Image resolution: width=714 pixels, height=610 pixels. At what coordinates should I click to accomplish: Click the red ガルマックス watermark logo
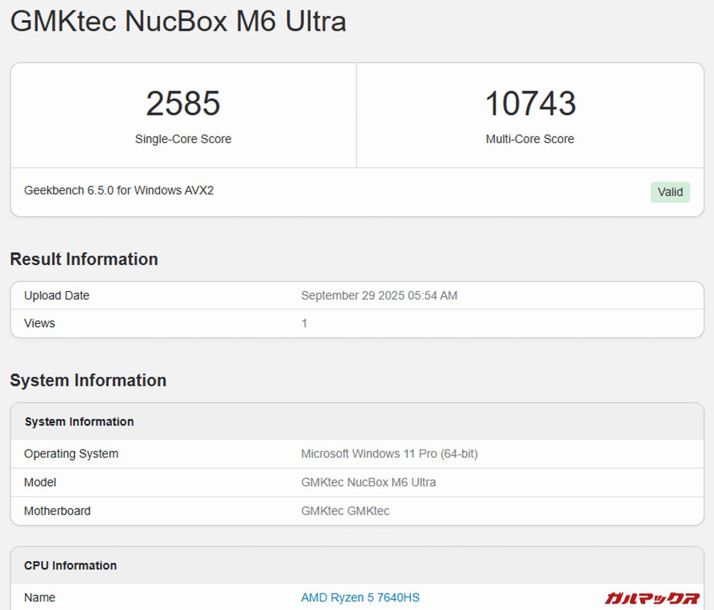pyautogui.click(x=652, y=598)
